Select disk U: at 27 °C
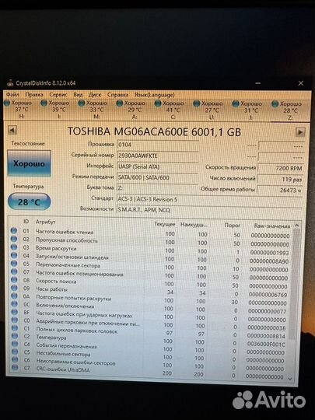315x420 pixels. click(x=208, y=110)
